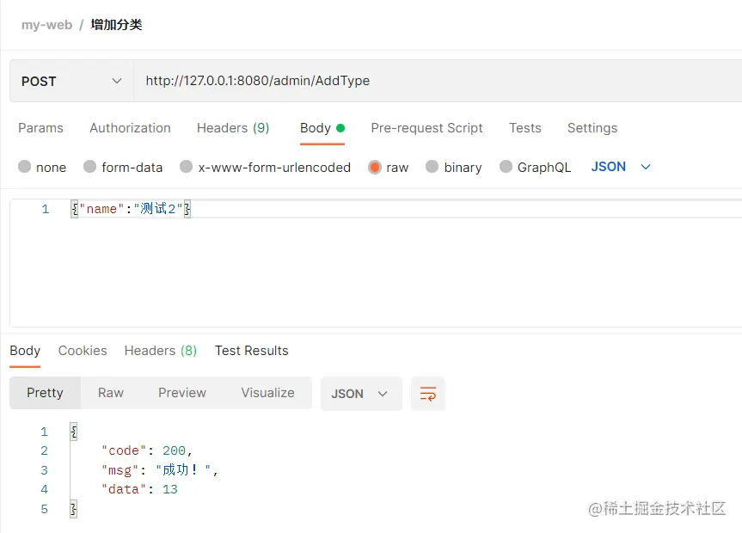Pick the binary body option
Viewport: 742px width, 533px height.
click(x=432, y=167)
